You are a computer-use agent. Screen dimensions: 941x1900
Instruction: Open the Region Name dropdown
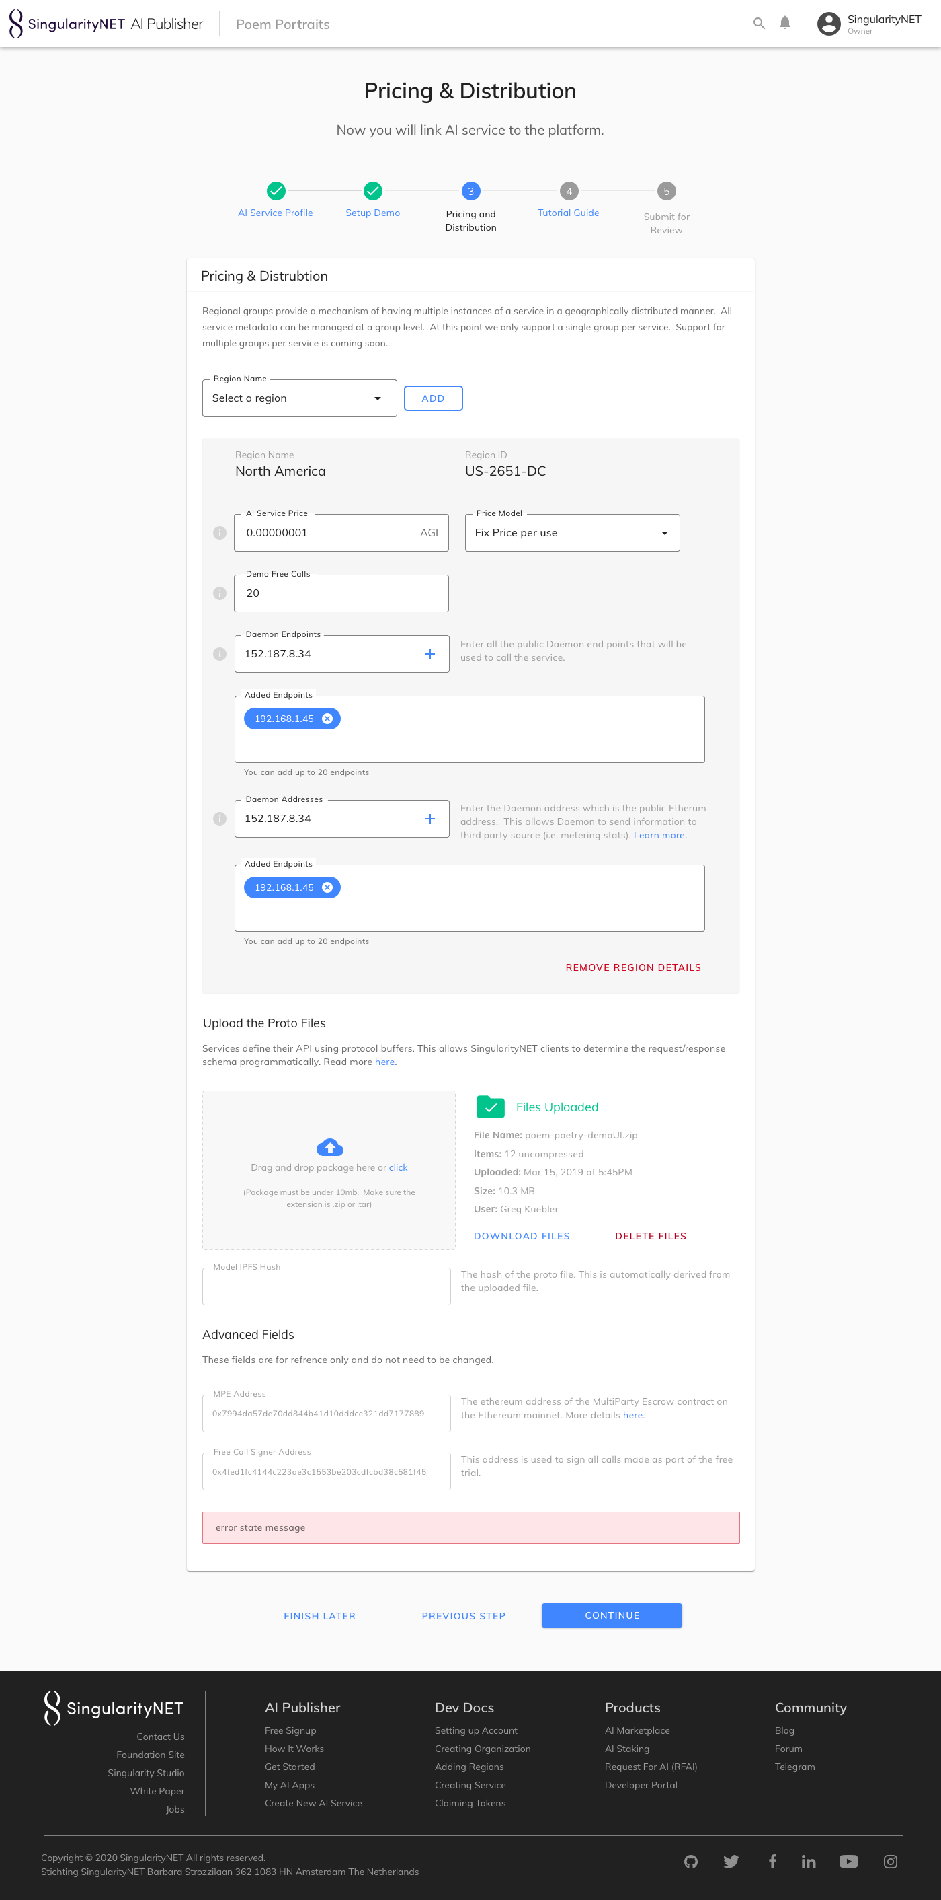pos(299,398)
